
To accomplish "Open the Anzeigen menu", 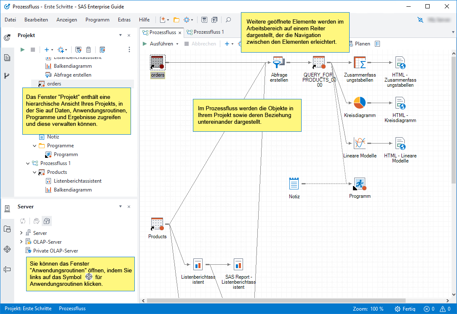I will tap(67, 19).
